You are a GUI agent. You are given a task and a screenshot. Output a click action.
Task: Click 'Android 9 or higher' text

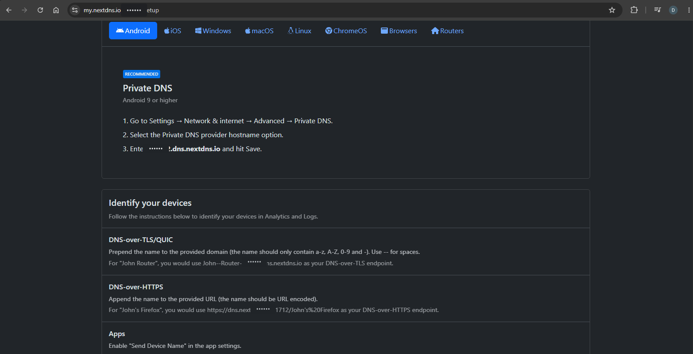150,100
